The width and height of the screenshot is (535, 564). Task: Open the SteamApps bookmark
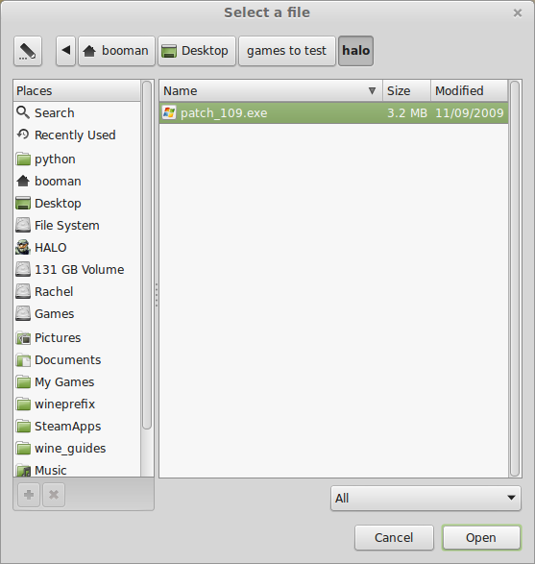click(77, 427)
